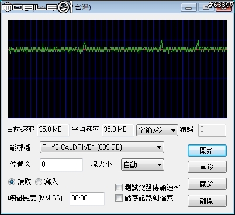235x215 pixels.
Task: Click the 平均速率 35.3 MB field
Action: click(x=118, y=130)
